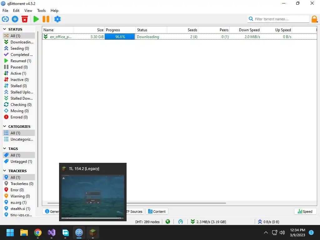Click the horizontal scrollbar under torrent list
Image resolution: width=320 pixels, height=240 pixels.
(x=137, y=203)
